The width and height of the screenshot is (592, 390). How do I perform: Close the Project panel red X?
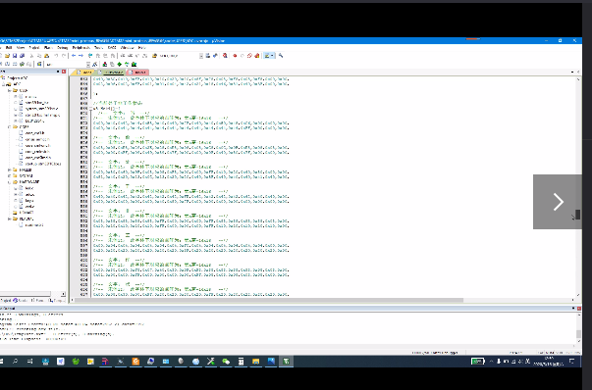pyautogui.click(x=64, y=72)
